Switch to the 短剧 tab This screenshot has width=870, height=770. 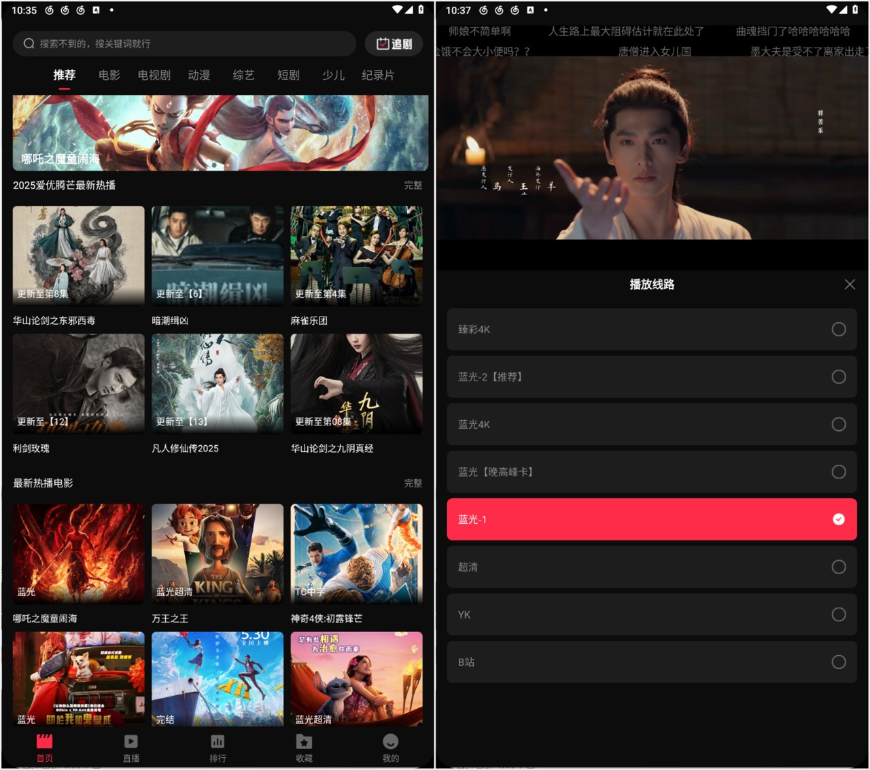(x=289, y=75)
